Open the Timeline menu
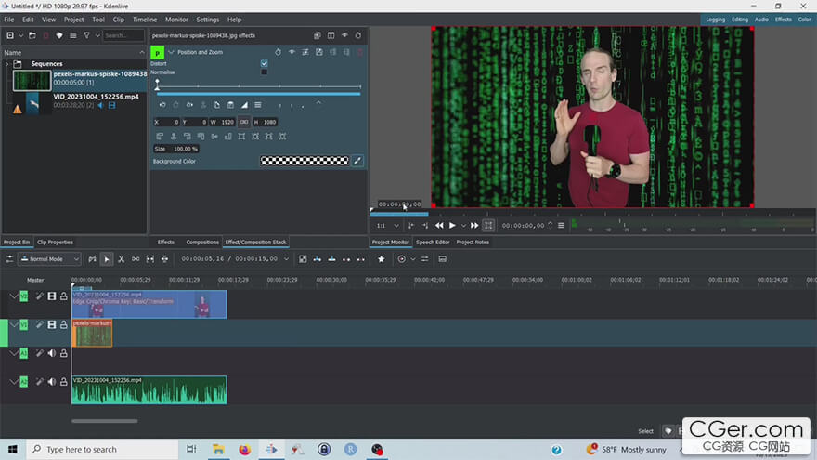 pos(144,20)
